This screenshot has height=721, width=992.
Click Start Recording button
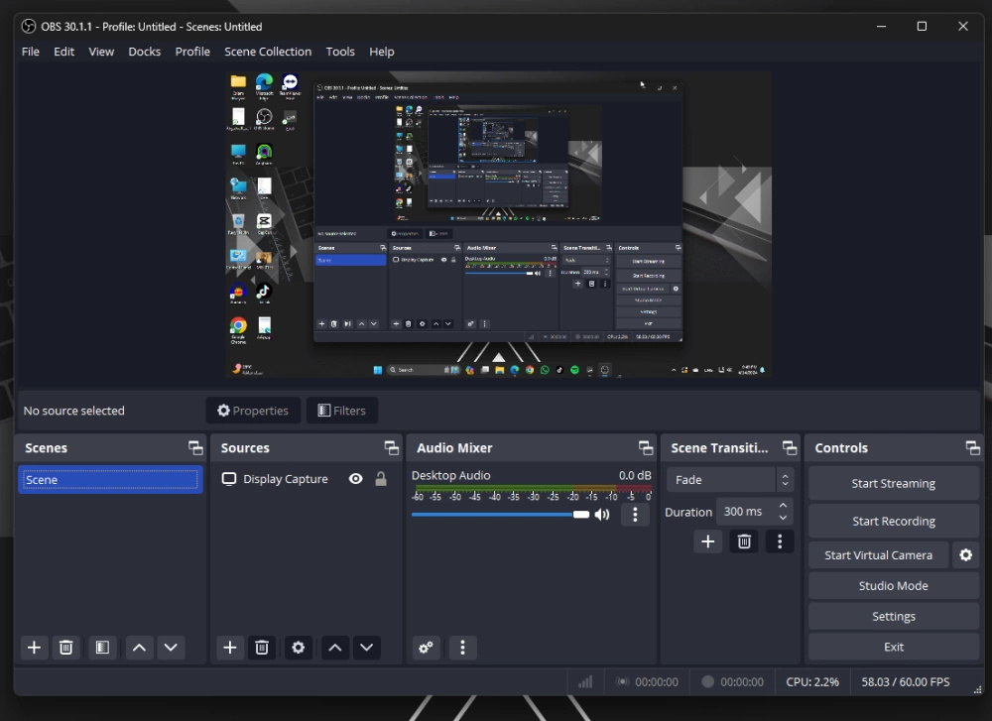(x=893, y=522)
